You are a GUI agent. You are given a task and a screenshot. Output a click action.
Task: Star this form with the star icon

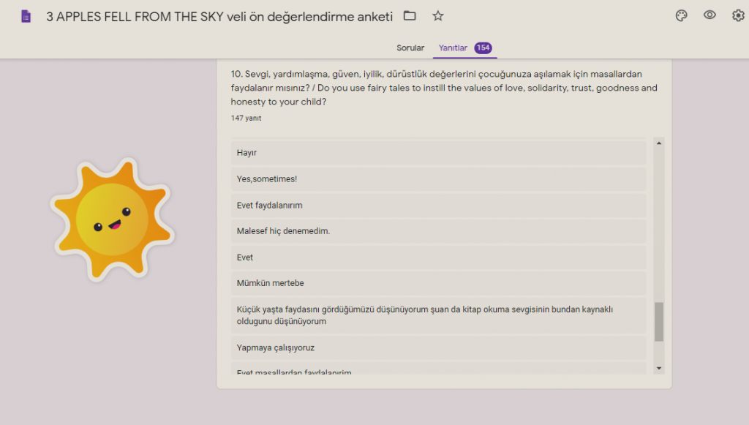[x=437, y=16]
